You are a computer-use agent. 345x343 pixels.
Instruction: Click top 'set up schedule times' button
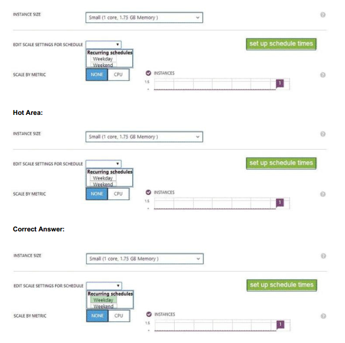281,44
